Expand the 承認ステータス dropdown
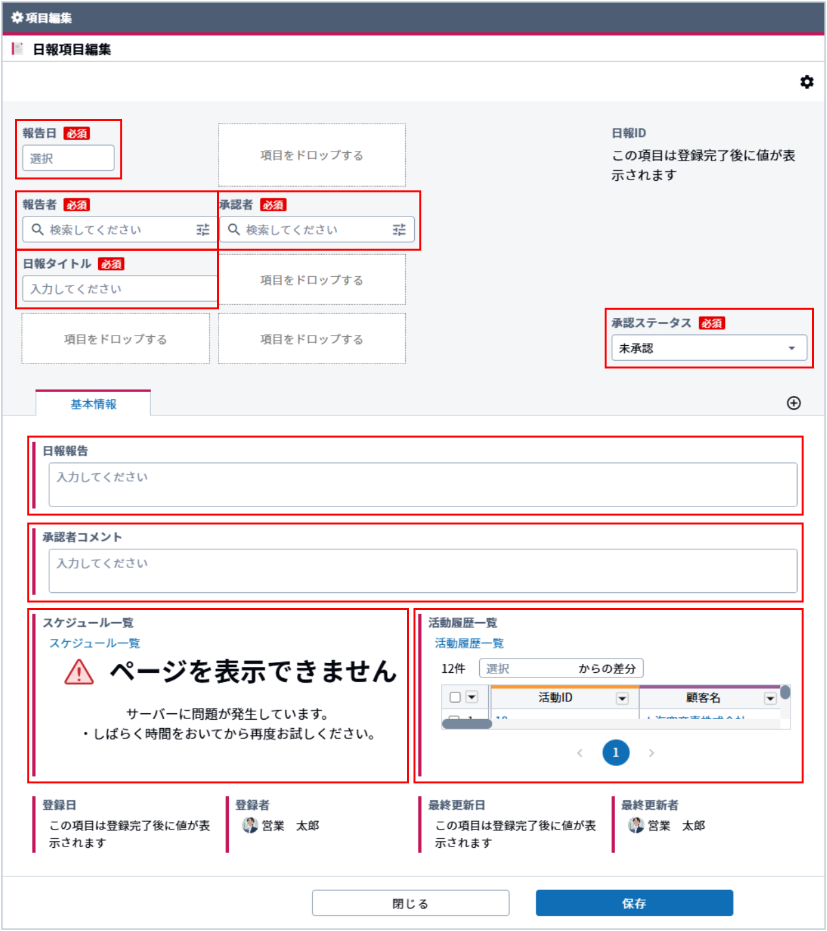 click(791, 348)
